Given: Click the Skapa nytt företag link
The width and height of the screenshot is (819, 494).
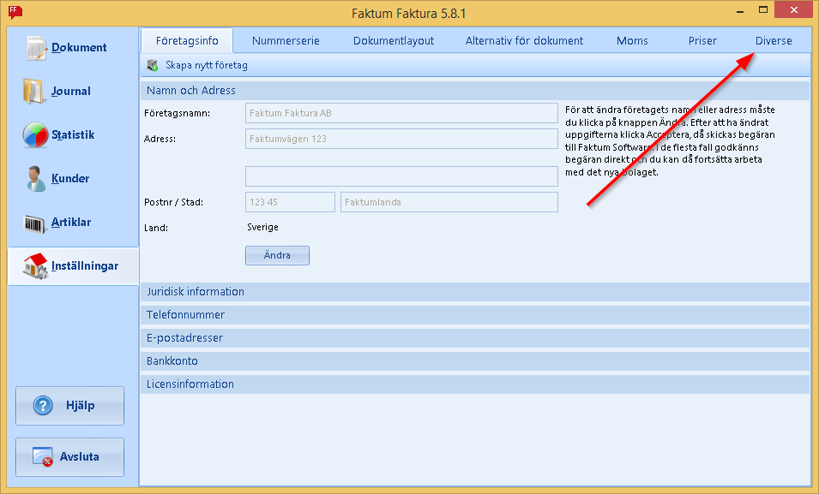Looking at the screenshot, I should tap(207, 65).
